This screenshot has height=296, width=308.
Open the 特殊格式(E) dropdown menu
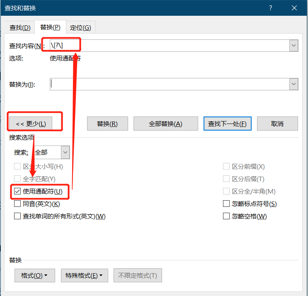coord(85,276)
